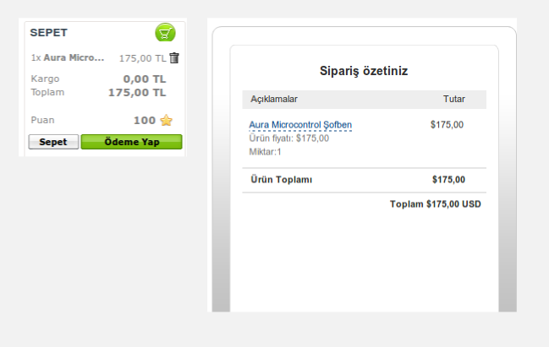The height and width of the screenshot is (347, 549).
Task: Click the yellow star points icon
Action: [x=166, y=121]
